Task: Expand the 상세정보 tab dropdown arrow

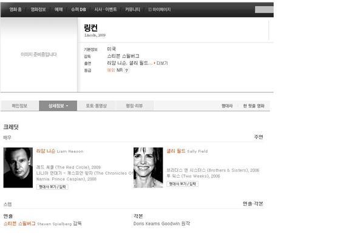Action: 67,106
